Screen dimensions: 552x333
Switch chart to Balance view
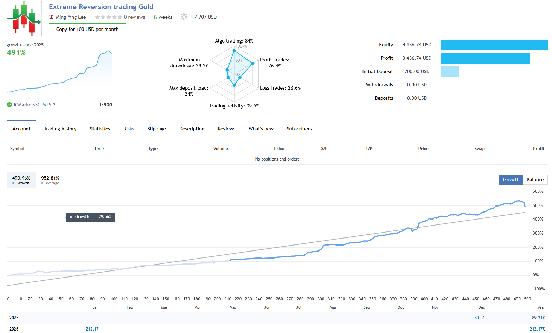coord(535,179)
